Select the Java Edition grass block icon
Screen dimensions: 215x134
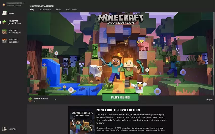click(x=4, y=22)
